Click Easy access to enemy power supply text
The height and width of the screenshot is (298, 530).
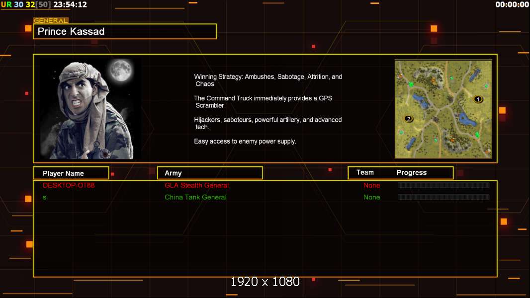point(245,142)
